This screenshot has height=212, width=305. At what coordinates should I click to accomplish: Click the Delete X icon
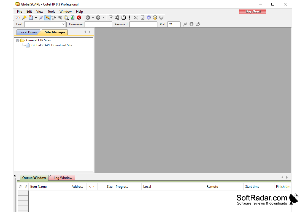136,18
